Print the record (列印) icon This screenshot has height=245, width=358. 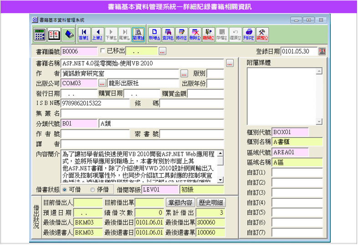click(x=249, y=35)
